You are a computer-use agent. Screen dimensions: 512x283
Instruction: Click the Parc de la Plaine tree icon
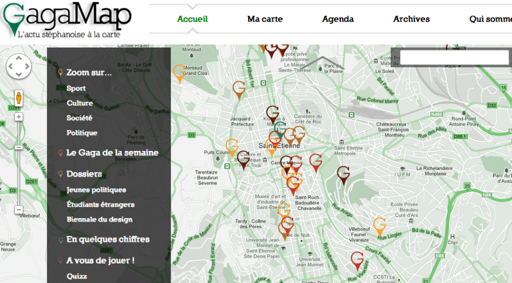coord(321,69)
